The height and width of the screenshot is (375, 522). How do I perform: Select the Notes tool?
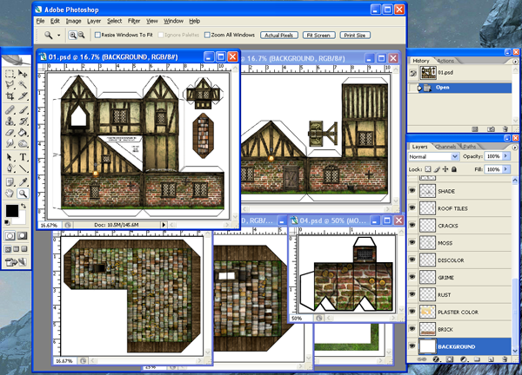pyautogui.click(x=10, y=182)
